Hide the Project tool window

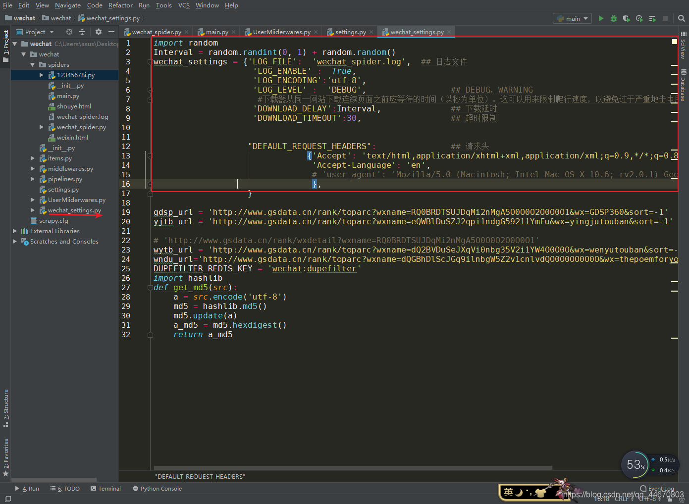click(111, 32)
